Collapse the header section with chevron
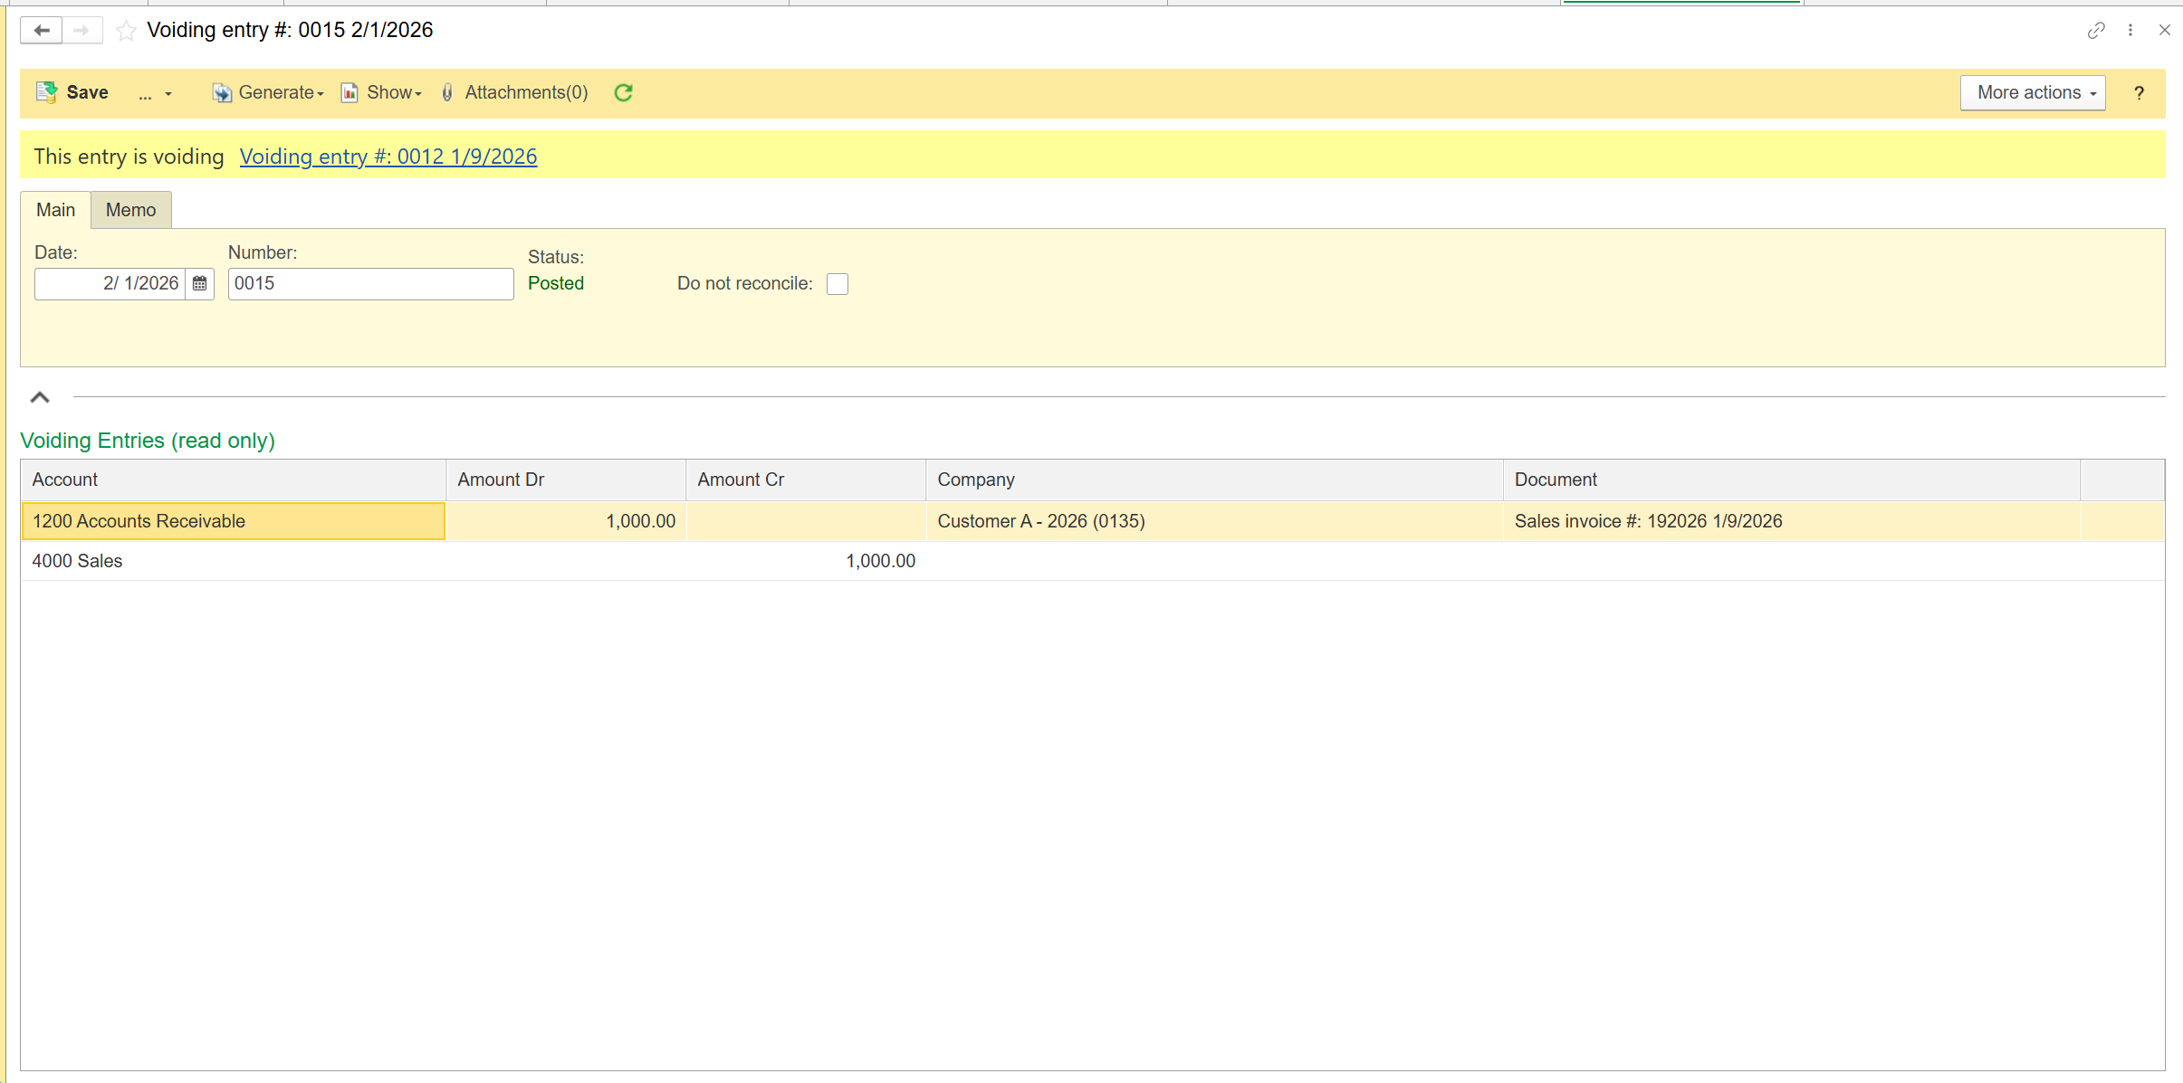Image resolution: width=2183 pixels, height=1083 pixels. tap(40, 397)
